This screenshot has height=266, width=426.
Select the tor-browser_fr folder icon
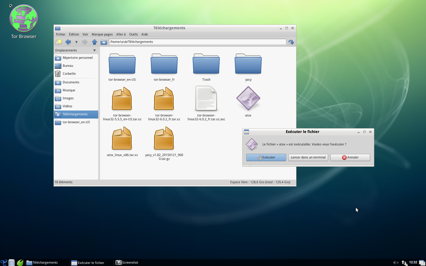pos(164,64)
